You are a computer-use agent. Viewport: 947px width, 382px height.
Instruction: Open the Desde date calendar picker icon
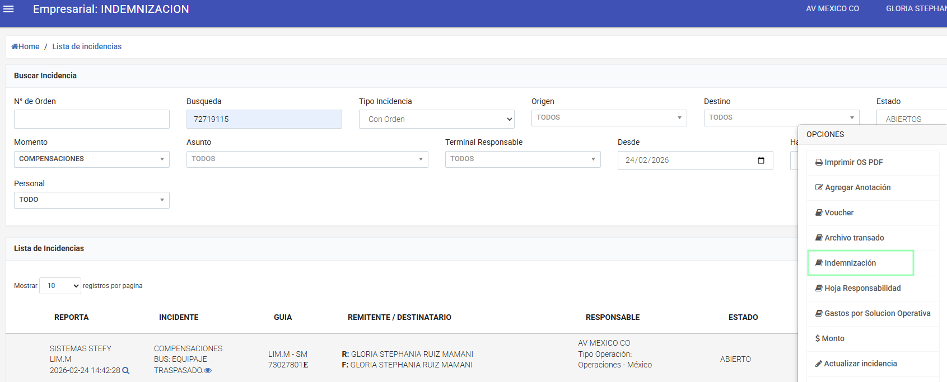pos(761,161)
